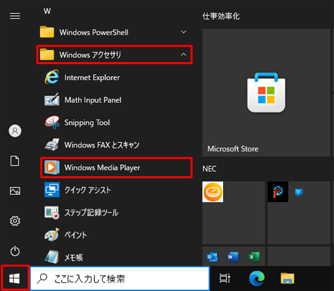Open ステップ記録ツール
The width and height of the screenshot is (334, 291).
click(x=114, y=212)
